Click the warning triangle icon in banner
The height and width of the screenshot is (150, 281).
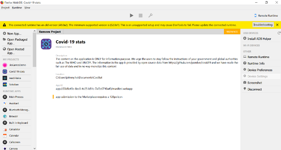pos(4,25)
